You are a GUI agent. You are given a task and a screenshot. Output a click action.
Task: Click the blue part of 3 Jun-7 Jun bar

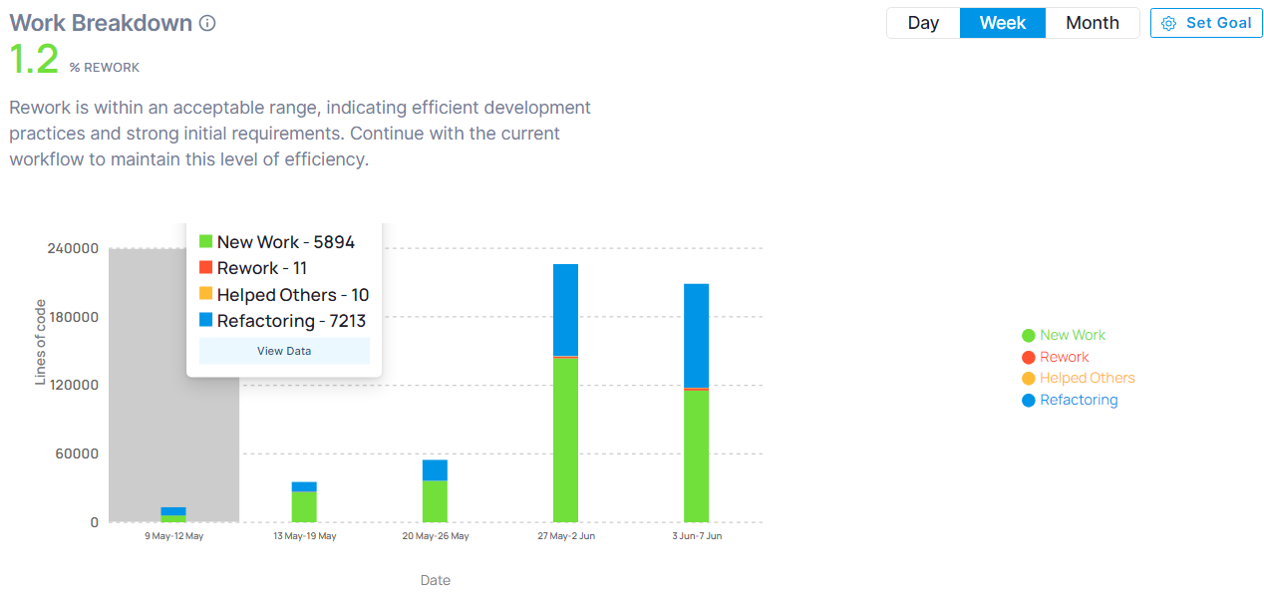point(696,335)
